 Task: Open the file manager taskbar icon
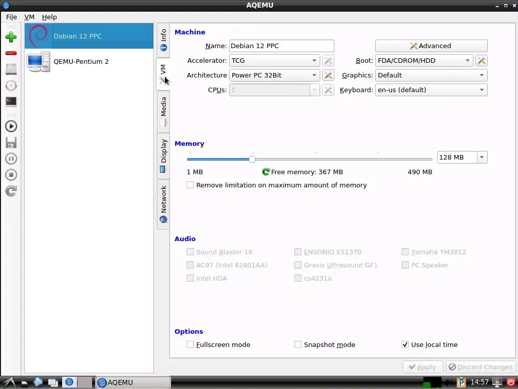24,383
